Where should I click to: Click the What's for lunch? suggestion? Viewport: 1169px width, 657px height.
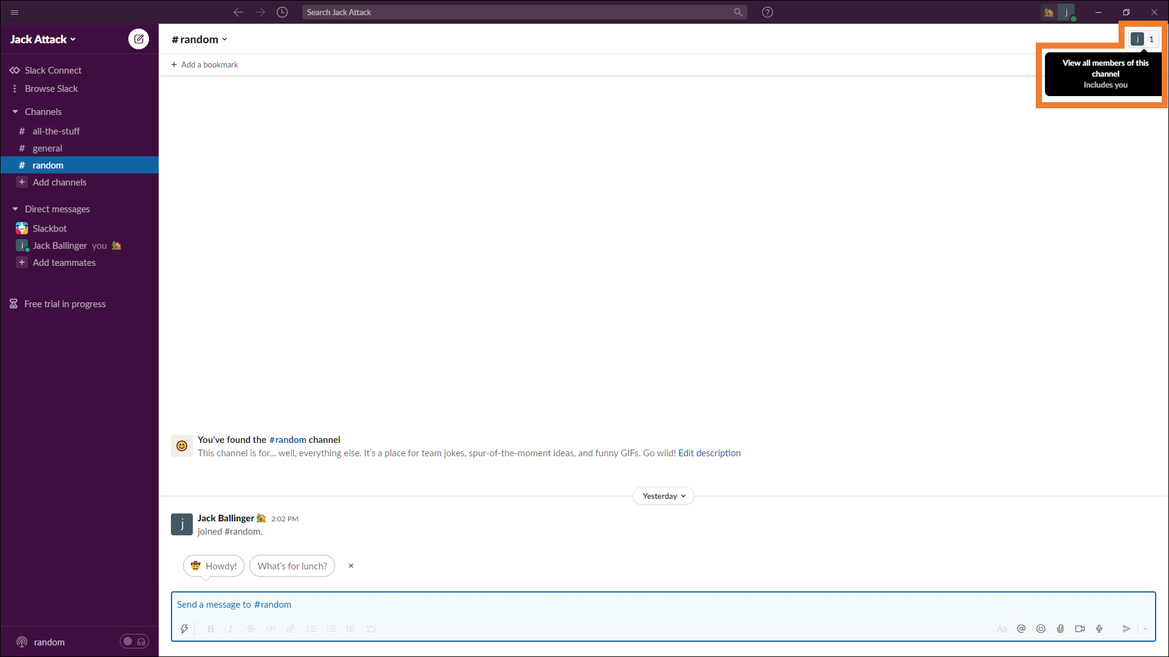pos(292,566)
